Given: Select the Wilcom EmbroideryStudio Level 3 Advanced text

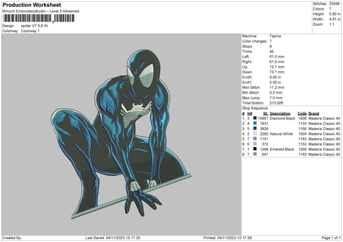Looking at the screenshot, I should (41, 11).
